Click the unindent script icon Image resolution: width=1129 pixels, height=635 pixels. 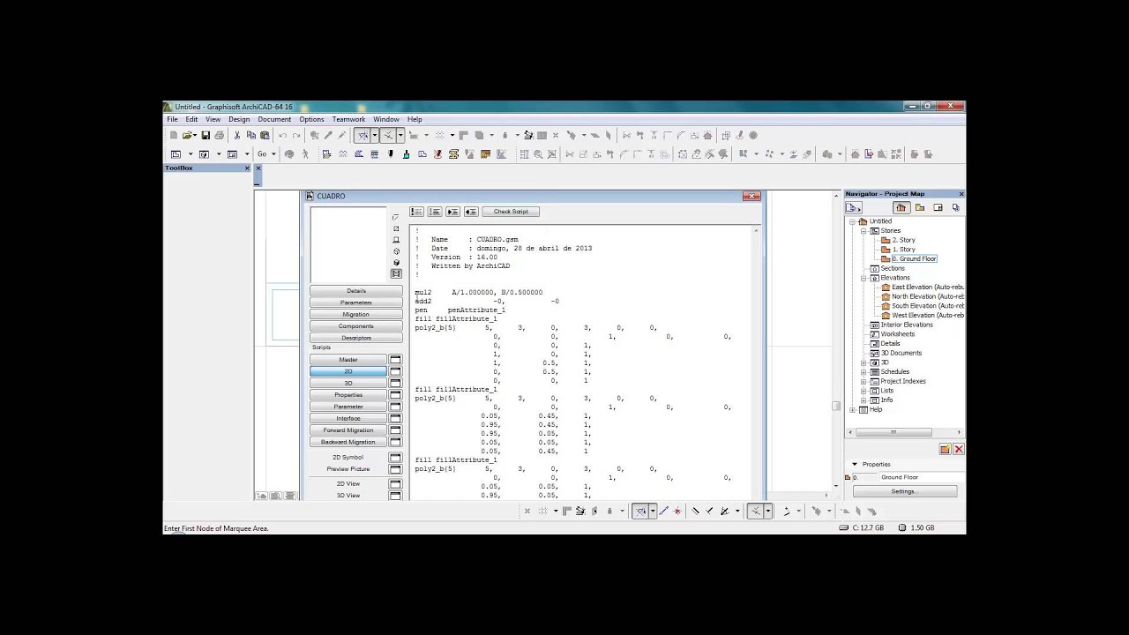(x=471, y=212)
